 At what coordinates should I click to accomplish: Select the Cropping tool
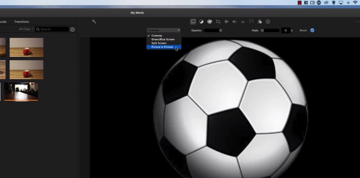tap(218, 21)
